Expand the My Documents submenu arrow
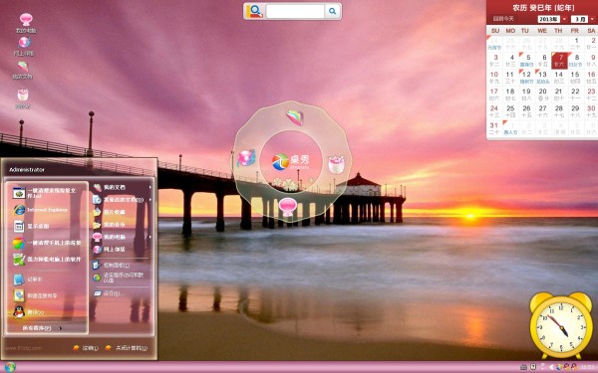The image size is (598, 373). (149, 187)
